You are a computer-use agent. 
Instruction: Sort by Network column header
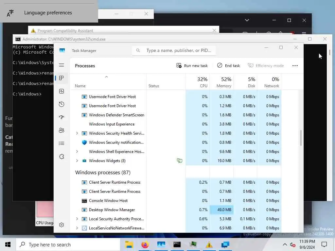pos(270,82)
